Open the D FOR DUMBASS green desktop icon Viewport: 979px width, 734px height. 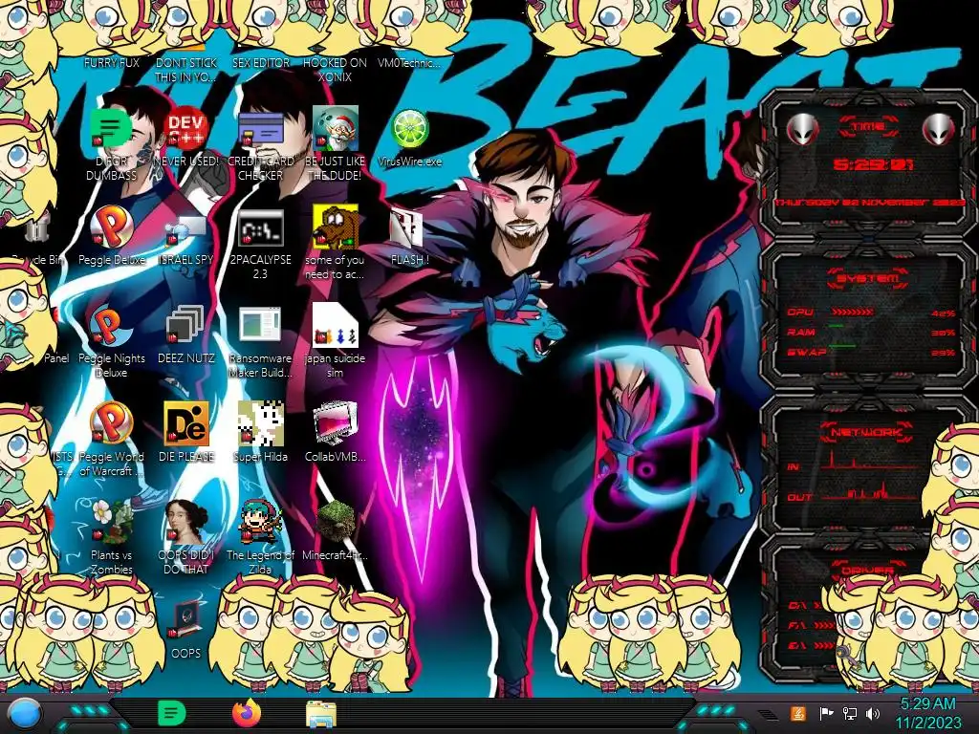click(x=111, y=128)
